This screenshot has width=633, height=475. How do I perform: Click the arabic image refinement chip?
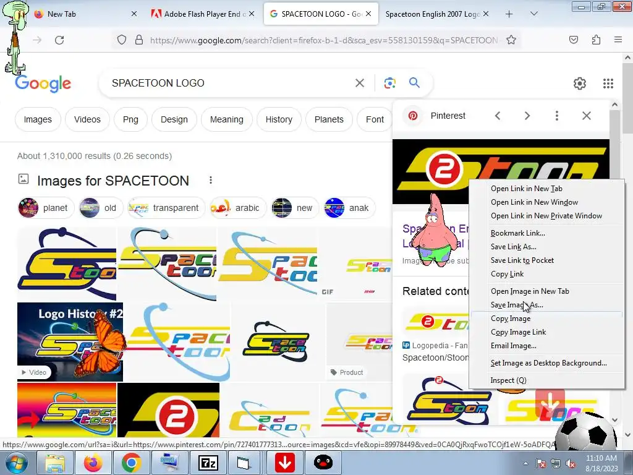coord(237,208)
